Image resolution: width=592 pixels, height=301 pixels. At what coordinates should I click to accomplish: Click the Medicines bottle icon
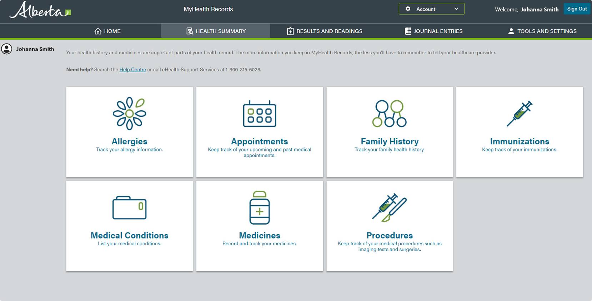tap(260, 207)
